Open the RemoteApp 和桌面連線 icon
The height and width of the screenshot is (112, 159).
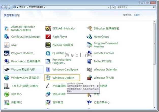point(7,61)
